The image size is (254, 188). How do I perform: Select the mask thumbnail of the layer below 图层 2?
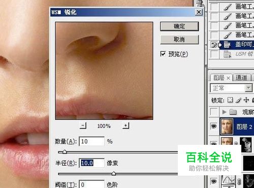[246, 145]
